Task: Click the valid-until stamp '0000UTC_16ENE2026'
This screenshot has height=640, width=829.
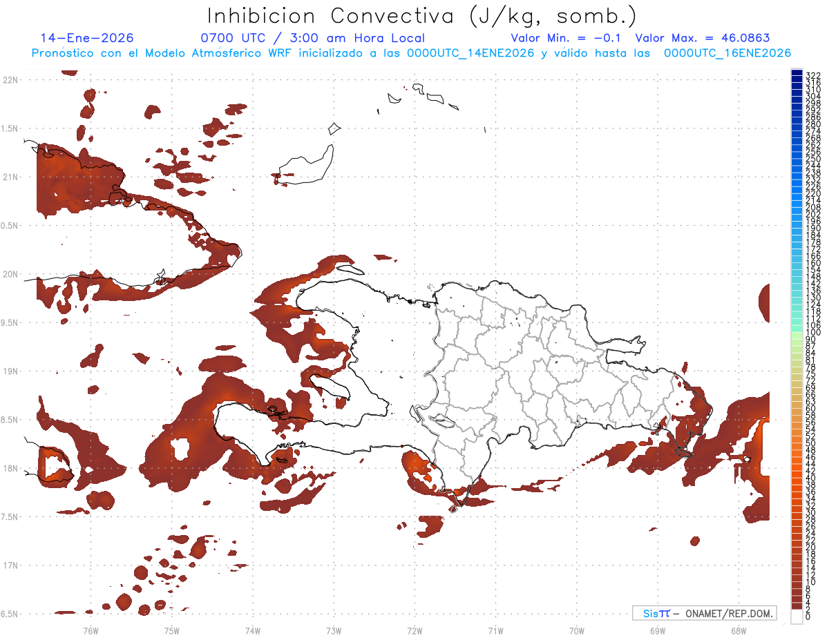Action: tap(727, 53)
